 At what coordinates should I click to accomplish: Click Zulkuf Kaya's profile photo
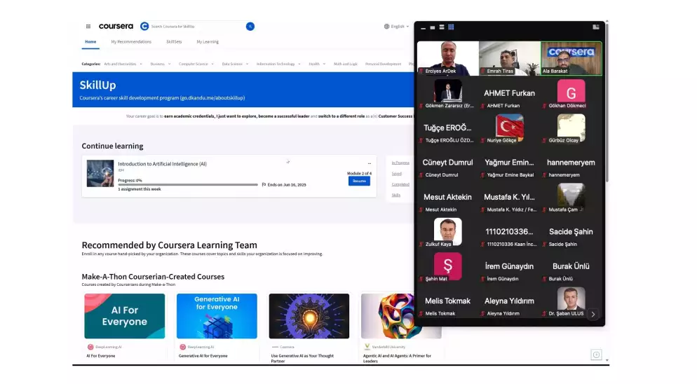click(x=447, y=231)
